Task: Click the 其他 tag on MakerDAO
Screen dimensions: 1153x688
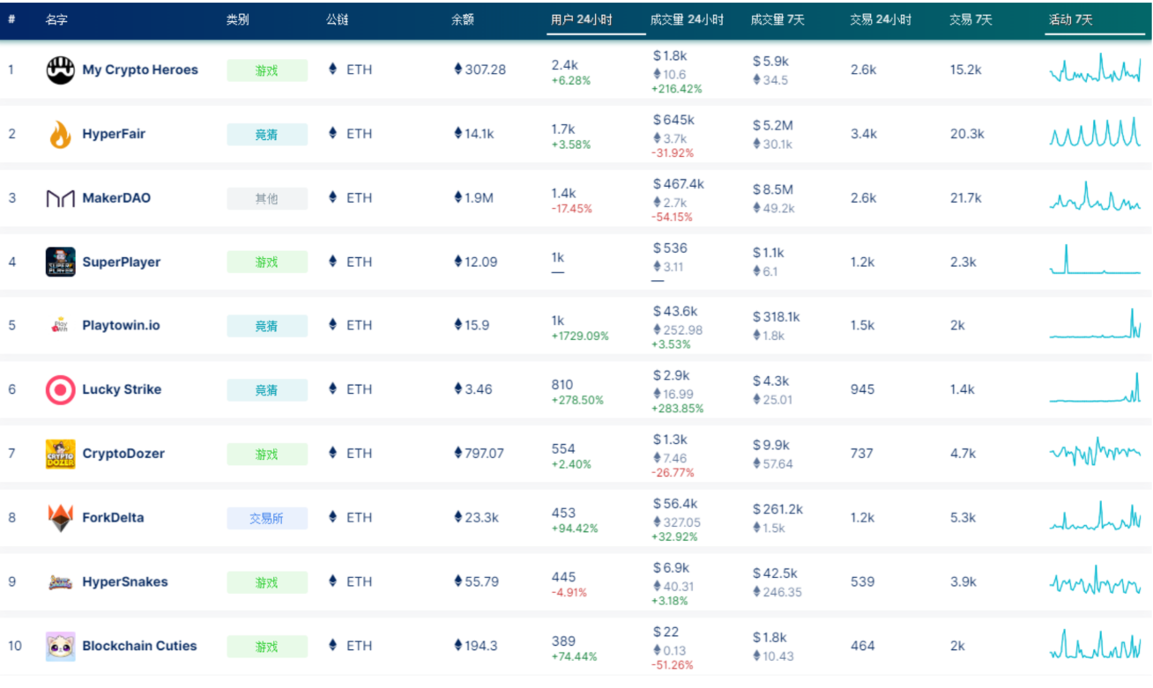Action: click(267, 198)
